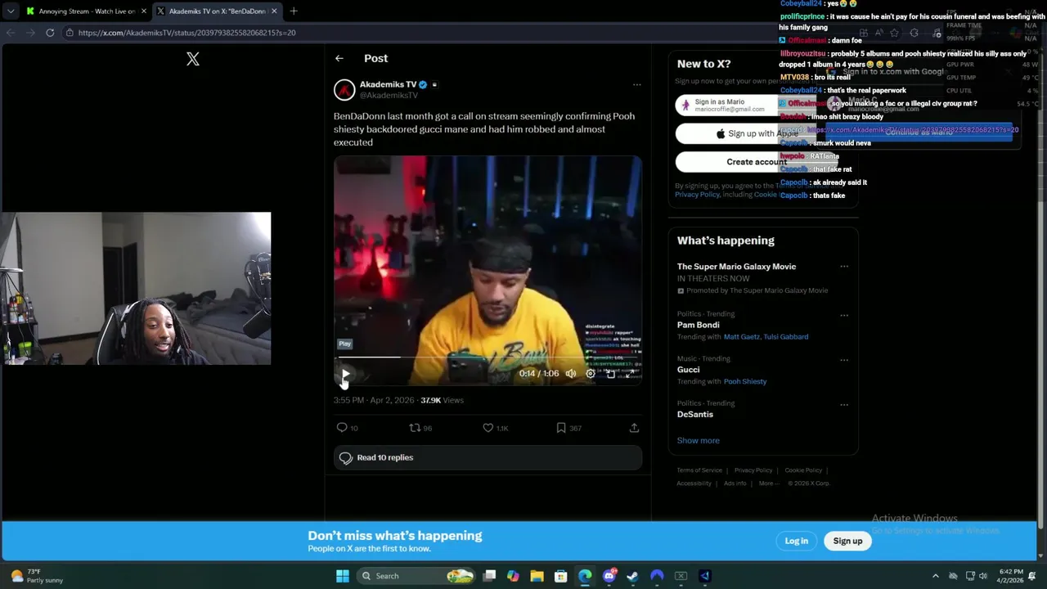Open footer Privacy Policy link

tap(753, 470)
